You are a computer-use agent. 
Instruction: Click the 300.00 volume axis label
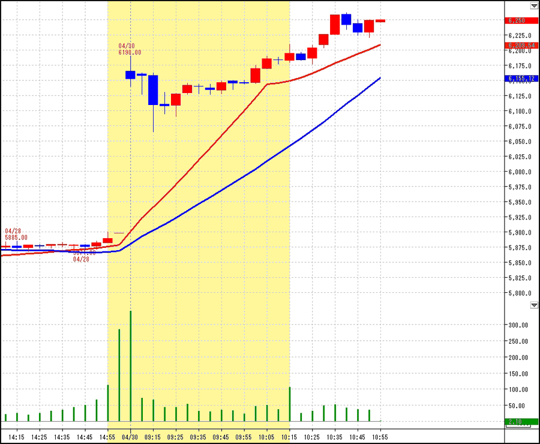point(518,325)
